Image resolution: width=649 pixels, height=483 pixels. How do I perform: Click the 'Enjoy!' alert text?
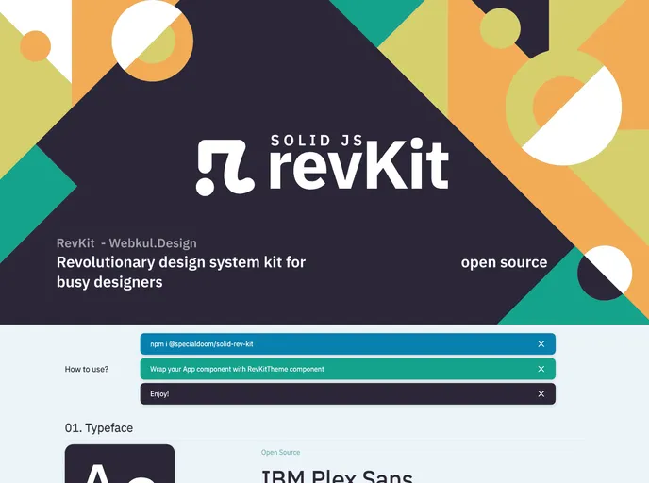(x=159, y=394)
